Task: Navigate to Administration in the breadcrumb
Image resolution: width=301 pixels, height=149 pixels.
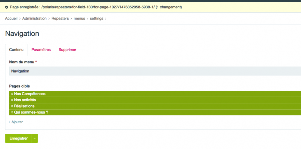Action: 34,19
